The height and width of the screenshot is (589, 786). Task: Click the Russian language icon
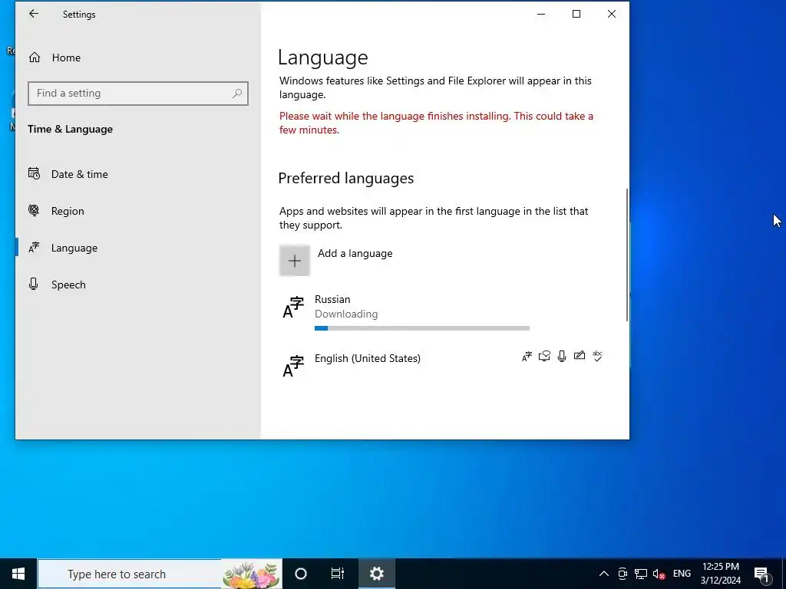point(294,307)
